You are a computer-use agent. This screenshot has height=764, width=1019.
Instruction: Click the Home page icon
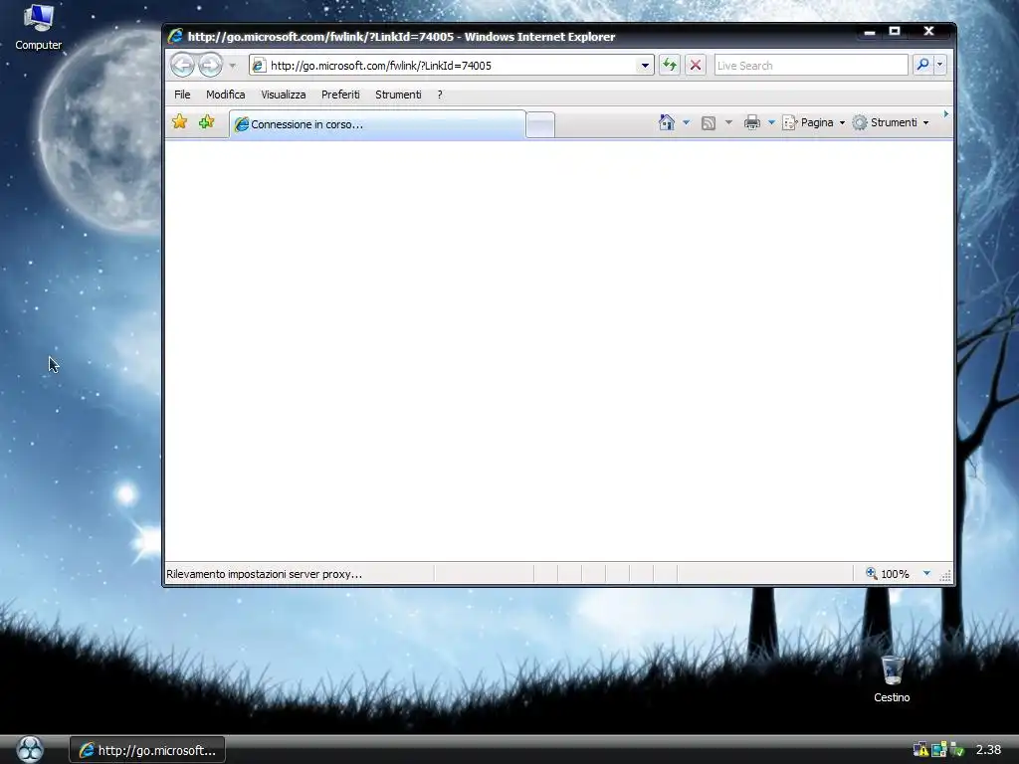click(666, 122)
